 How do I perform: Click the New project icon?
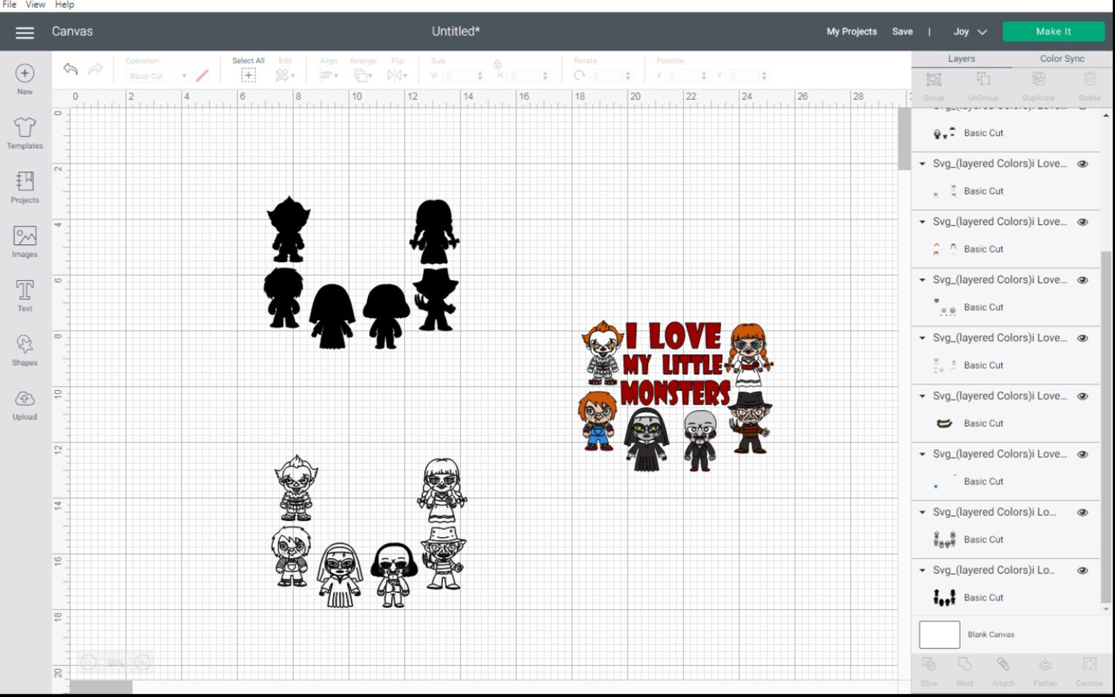(25, 73)
